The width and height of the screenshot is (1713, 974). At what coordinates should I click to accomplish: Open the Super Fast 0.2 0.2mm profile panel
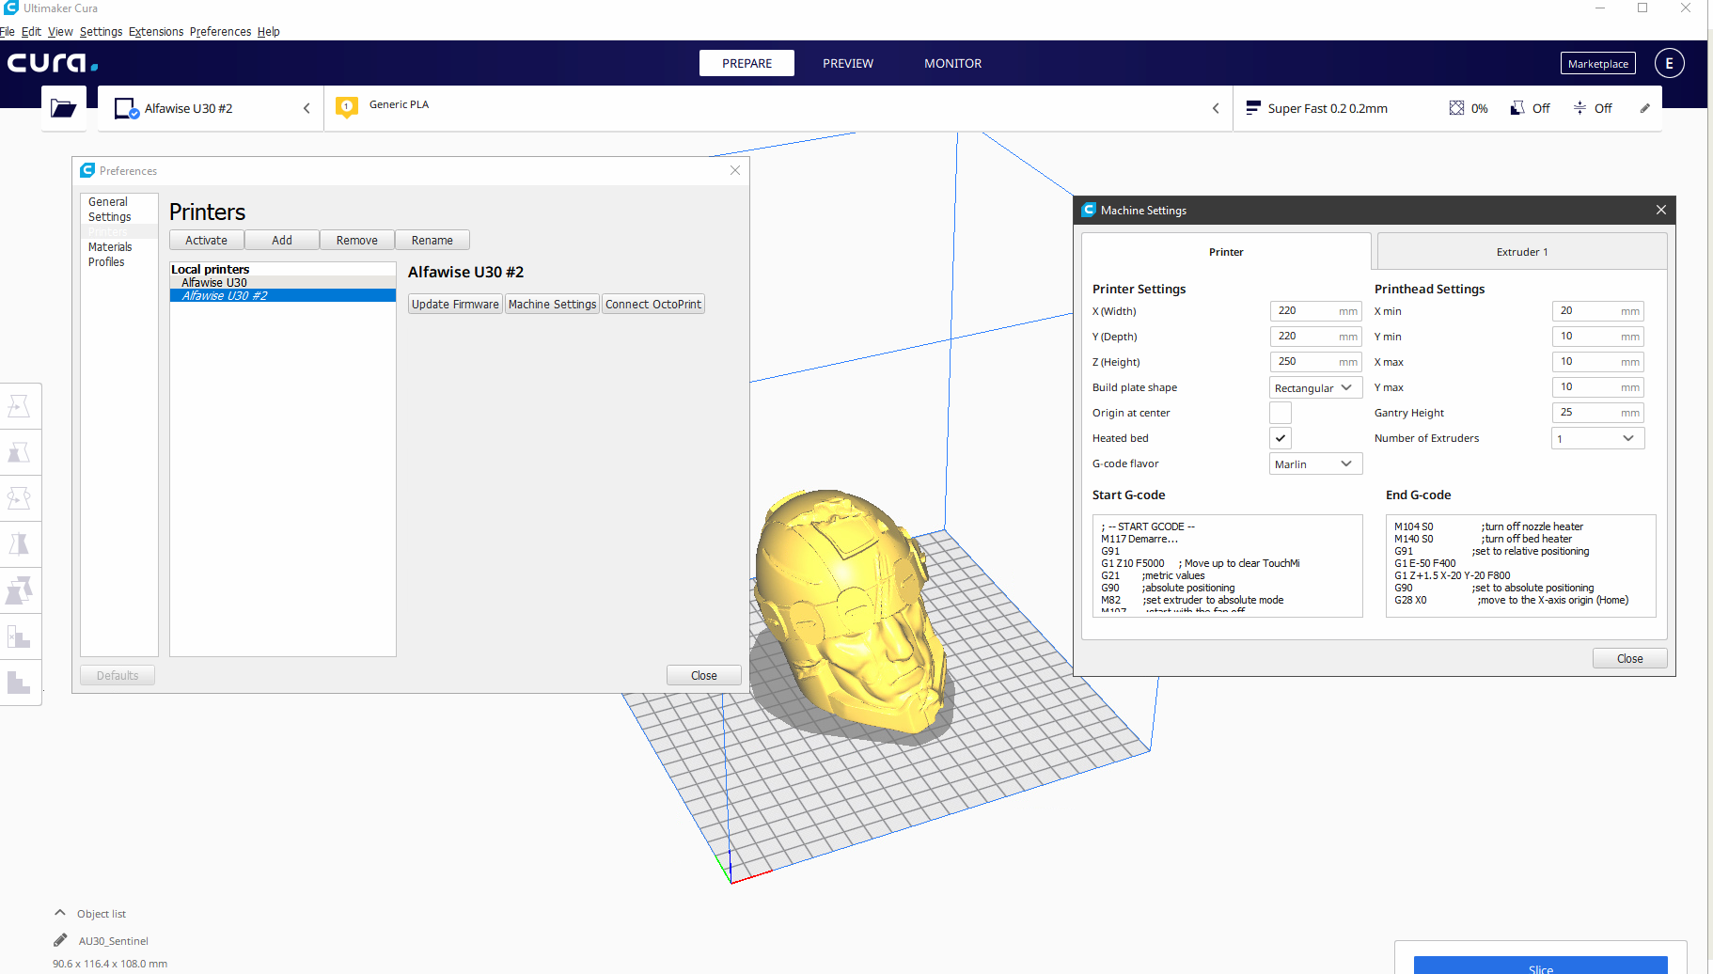tap(1448, 108)
